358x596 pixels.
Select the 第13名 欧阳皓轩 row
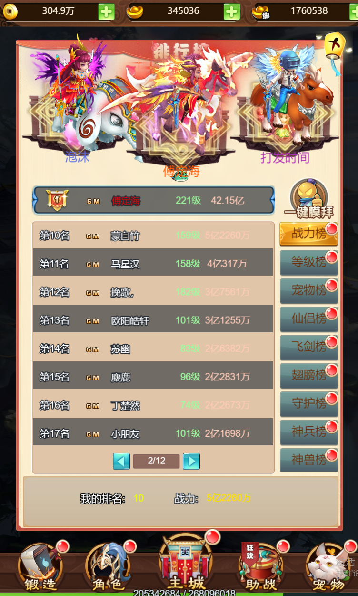coord(153,319)
